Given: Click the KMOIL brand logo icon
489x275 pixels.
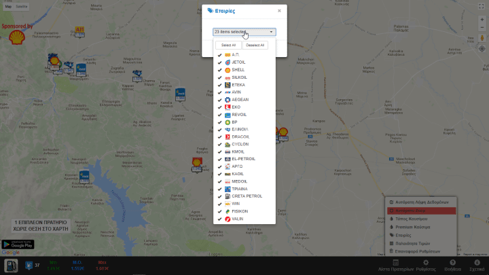Looking at the screenshot, I should (x=228, y=152).
